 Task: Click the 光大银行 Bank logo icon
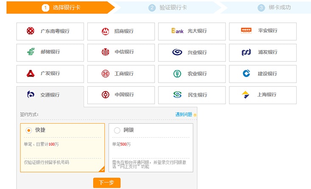coord(177,31)
